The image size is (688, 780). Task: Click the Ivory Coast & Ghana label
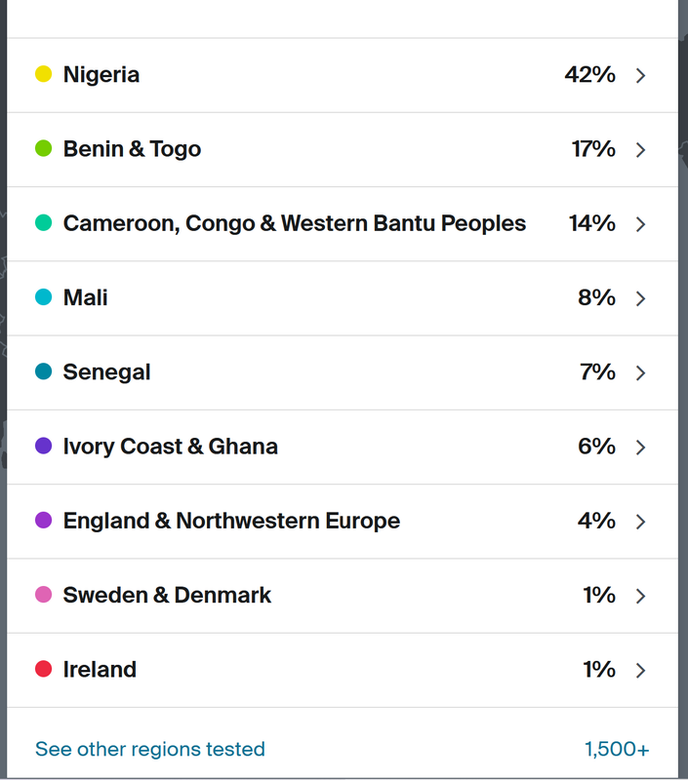[x=170, y=447]
